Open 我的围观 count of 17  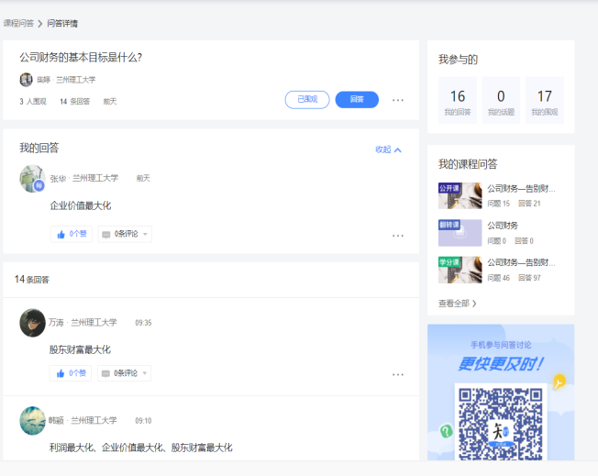544,101
